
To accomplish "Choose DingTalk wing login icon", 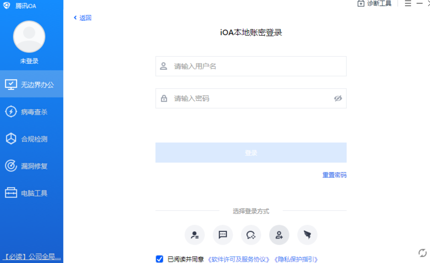I will (307, 235).
